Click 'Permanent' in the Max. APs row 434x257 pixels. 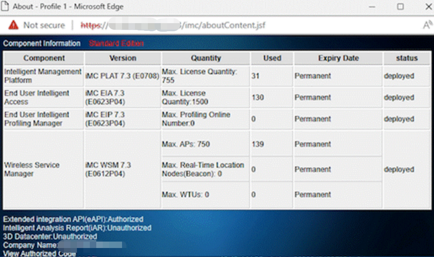click(312, 144)
